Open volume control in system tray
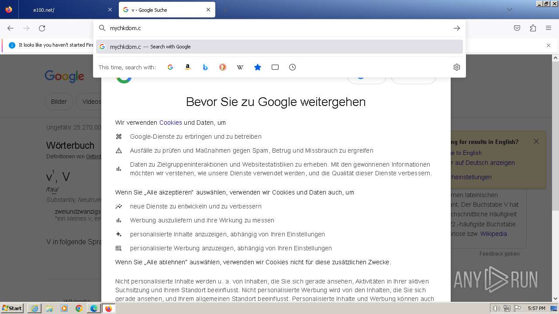Screen dimensions: 559x314 497,308
